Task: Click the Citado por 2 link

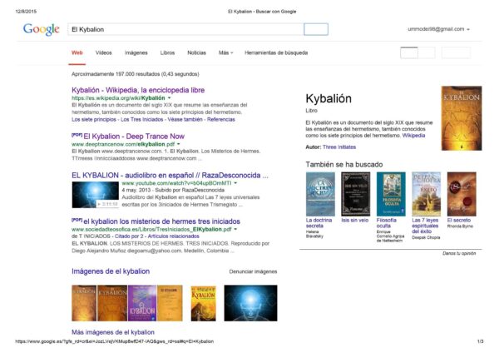Action: point(129,236)
